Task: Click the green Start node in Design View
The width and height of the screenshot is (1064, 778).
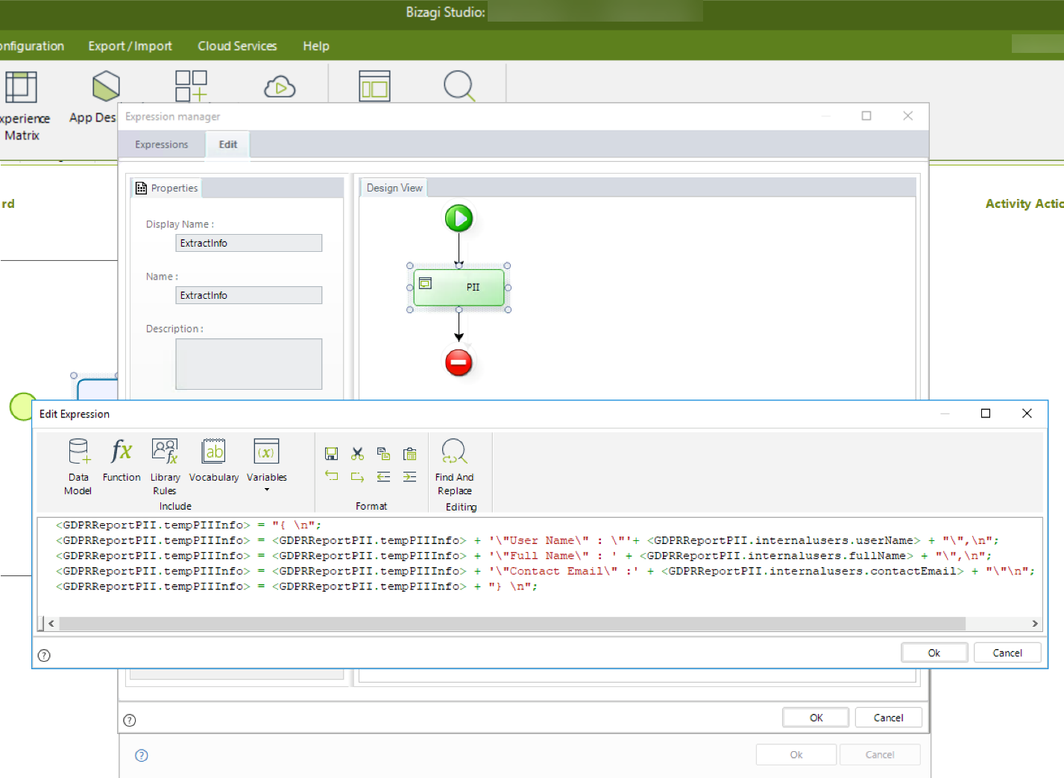Action: pyautogui.click(x=459, y=218)
